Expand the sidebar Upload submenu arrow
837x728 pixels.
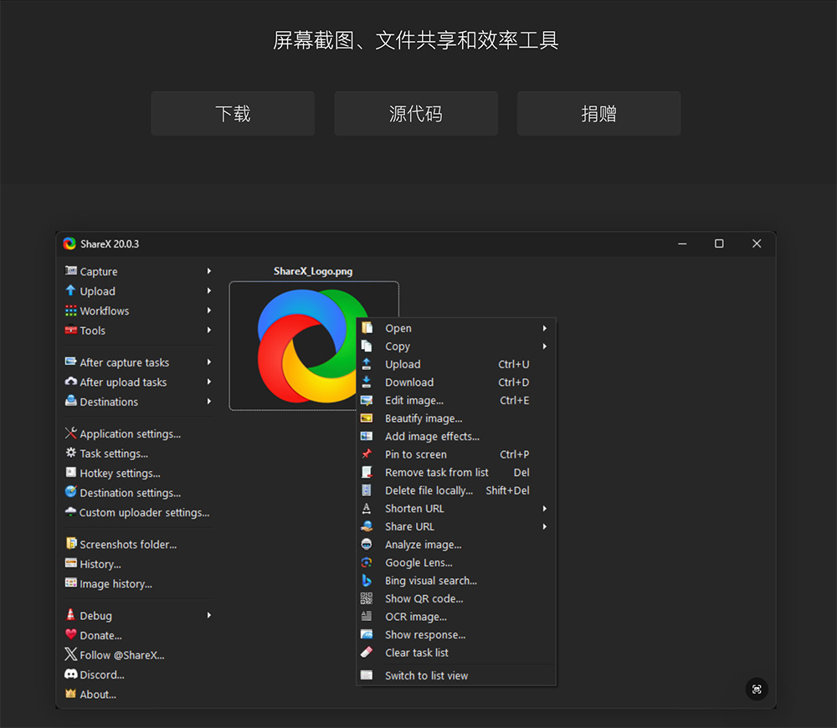209,291
